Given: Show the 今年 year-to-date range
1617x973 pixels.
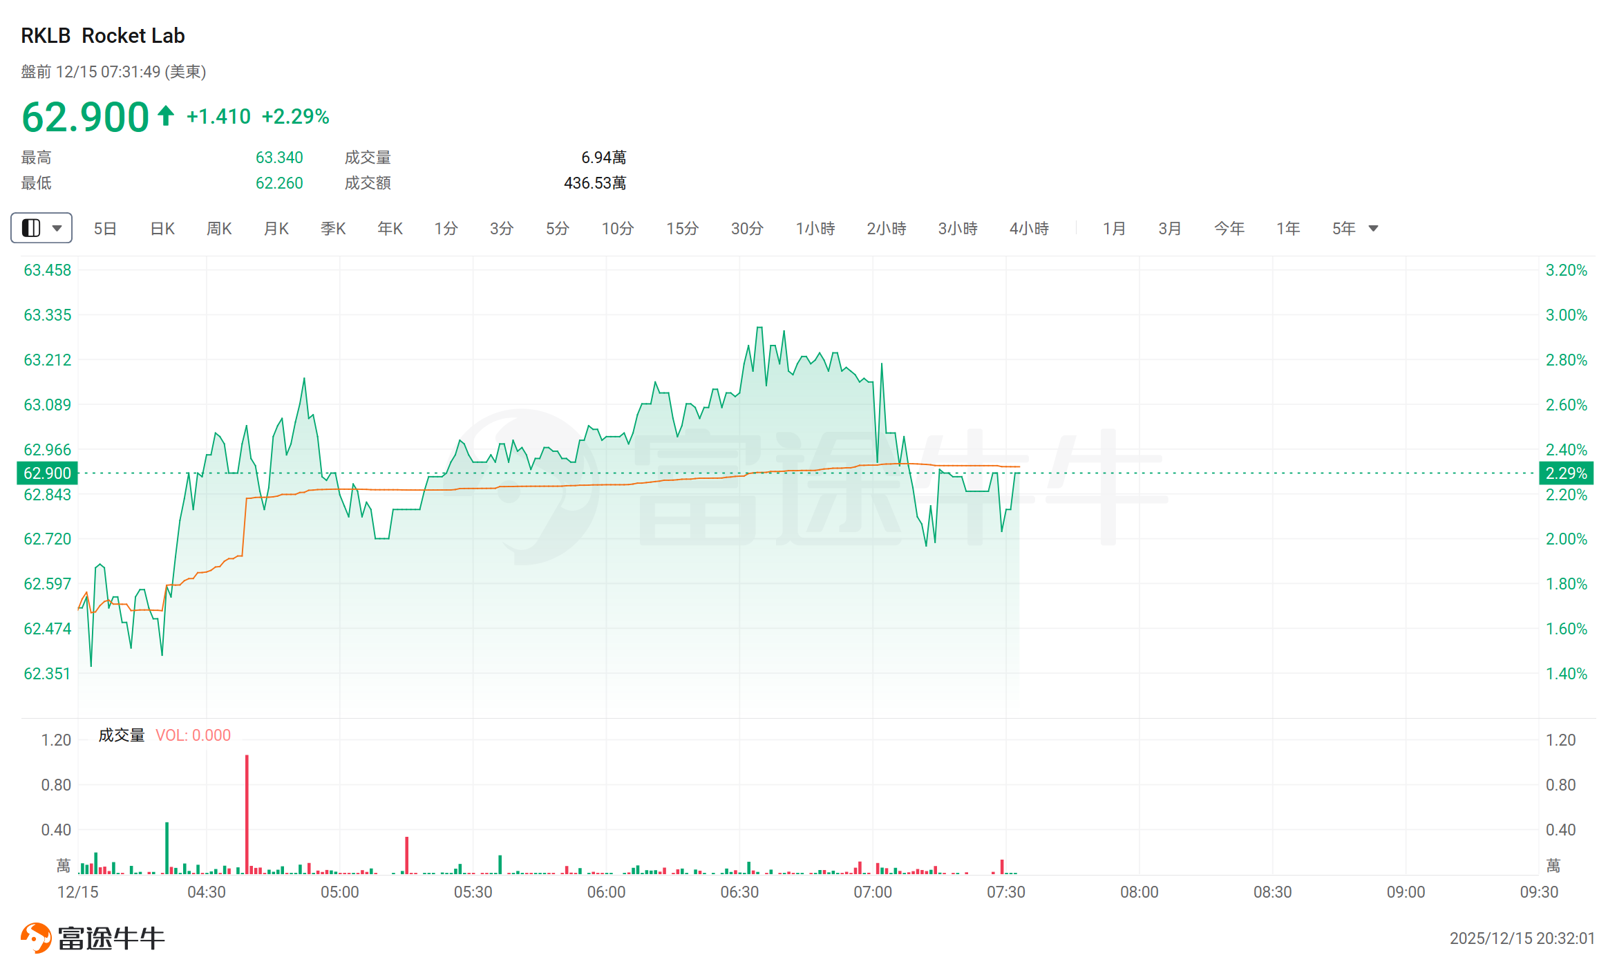Looking at the screenshot, I should [1229, 228].
